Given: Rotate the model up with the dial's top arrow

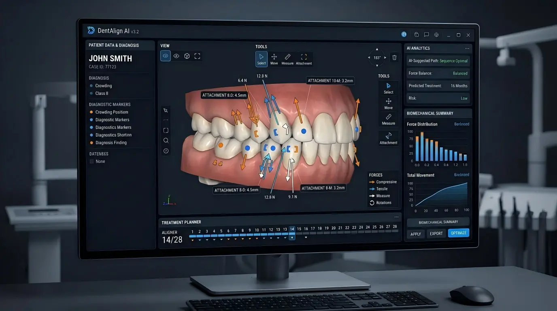Looking at the screenshot, I should (377, 49).
